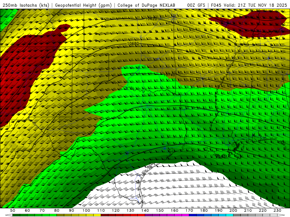Click the 50 value on the color scale
Viewport: 290px width, 217px height.
(13, 210)
